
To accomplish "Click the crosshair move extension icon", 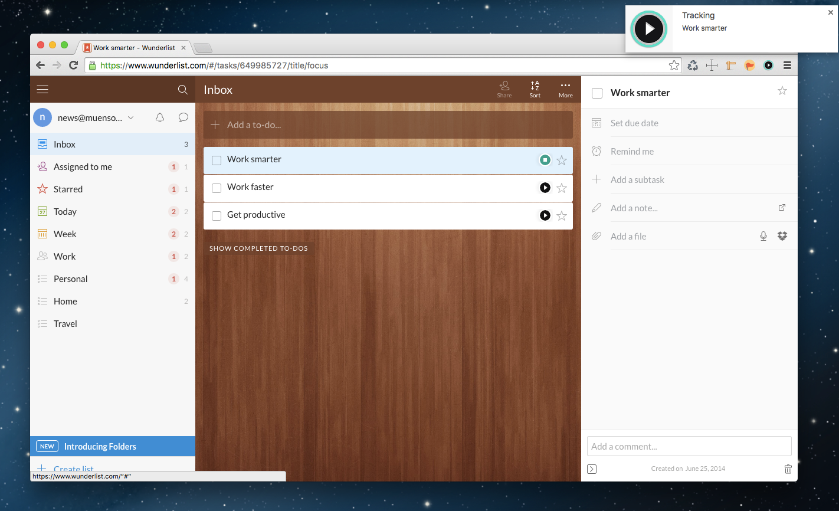I will tap(712, 65).
